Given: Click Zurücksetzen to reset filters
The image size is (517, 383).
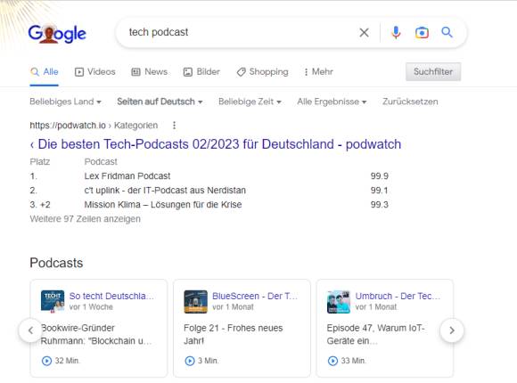Looking at the screenshot, I should tap(410, 102).
